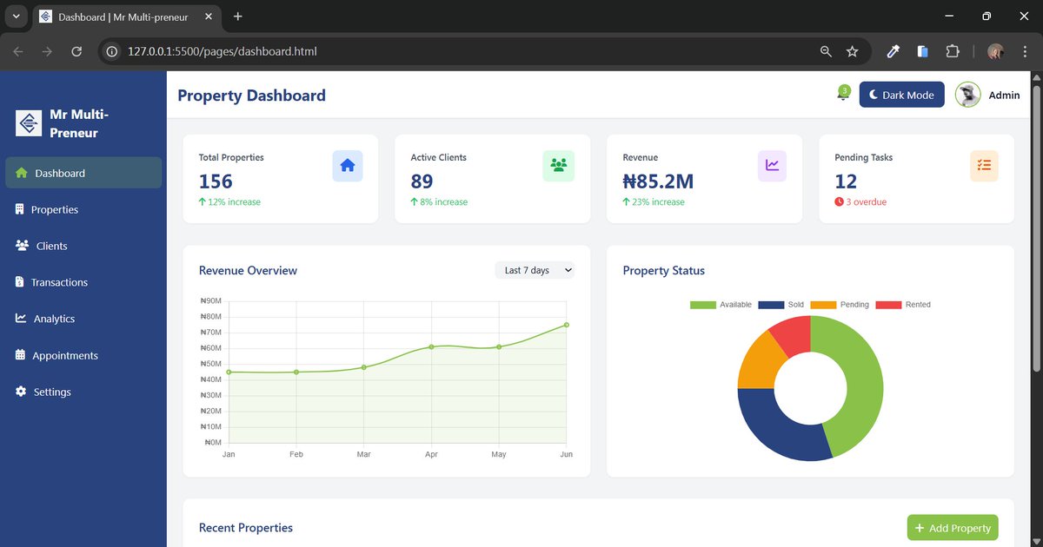Click the Recent Properties heading
This screenshot has width=1043, height=547.
click(246, 528)
